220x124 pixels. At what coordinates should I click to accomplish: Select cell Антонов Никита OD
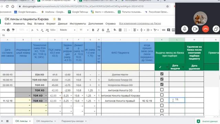click(x=120, y=90)
